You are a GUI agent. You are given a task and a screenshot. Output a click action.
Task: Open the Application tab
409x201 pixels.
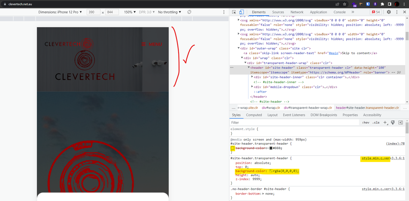(x=318, y=12)
